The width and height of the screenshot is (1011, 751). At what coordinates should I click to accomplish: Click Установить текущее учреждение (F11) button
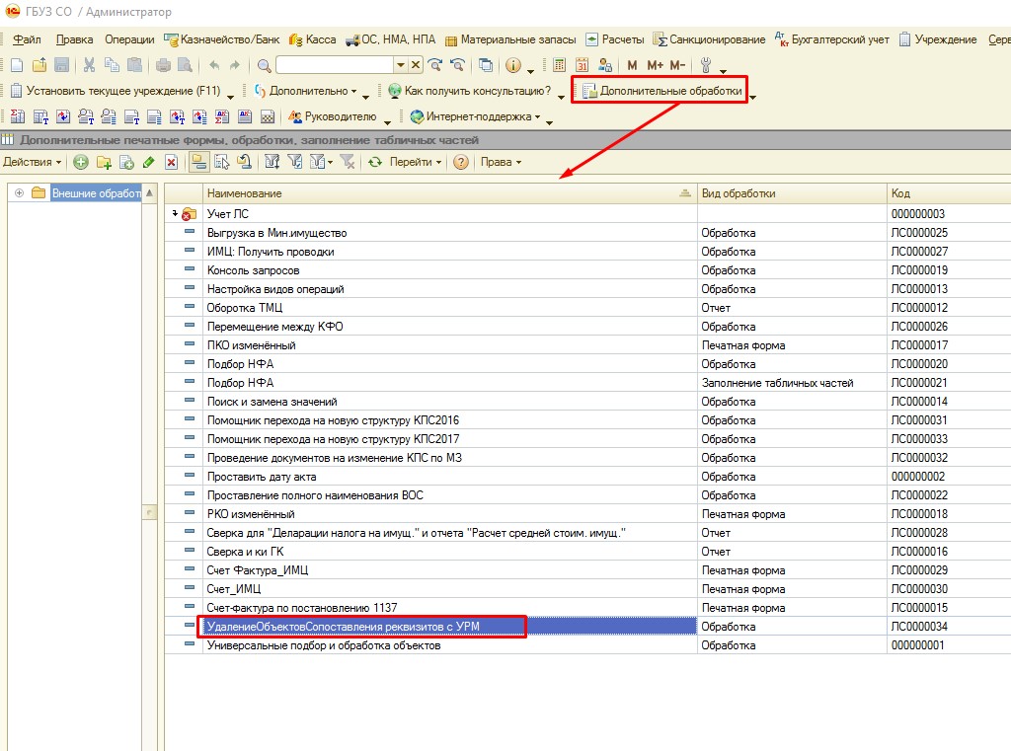pyautogui.click(x=115, y=91)
